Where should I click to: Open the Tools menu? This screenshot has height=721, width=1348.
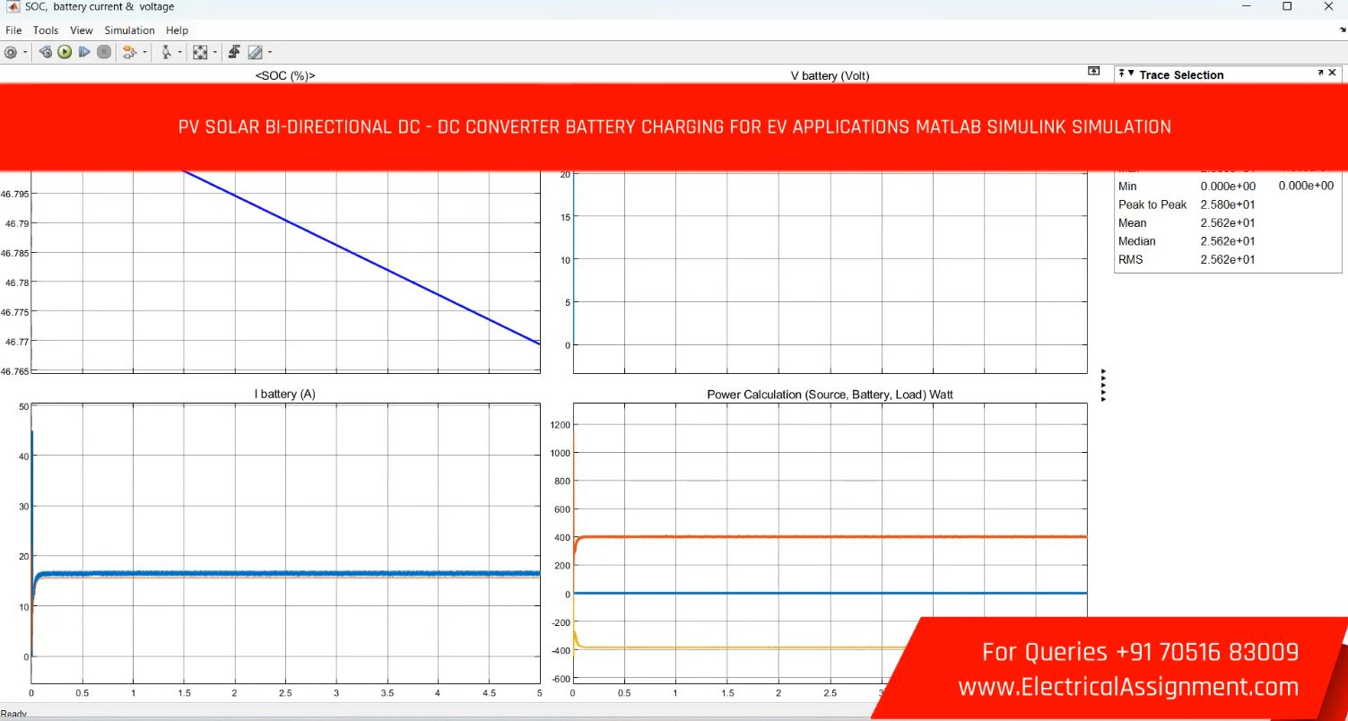(46, 30)
